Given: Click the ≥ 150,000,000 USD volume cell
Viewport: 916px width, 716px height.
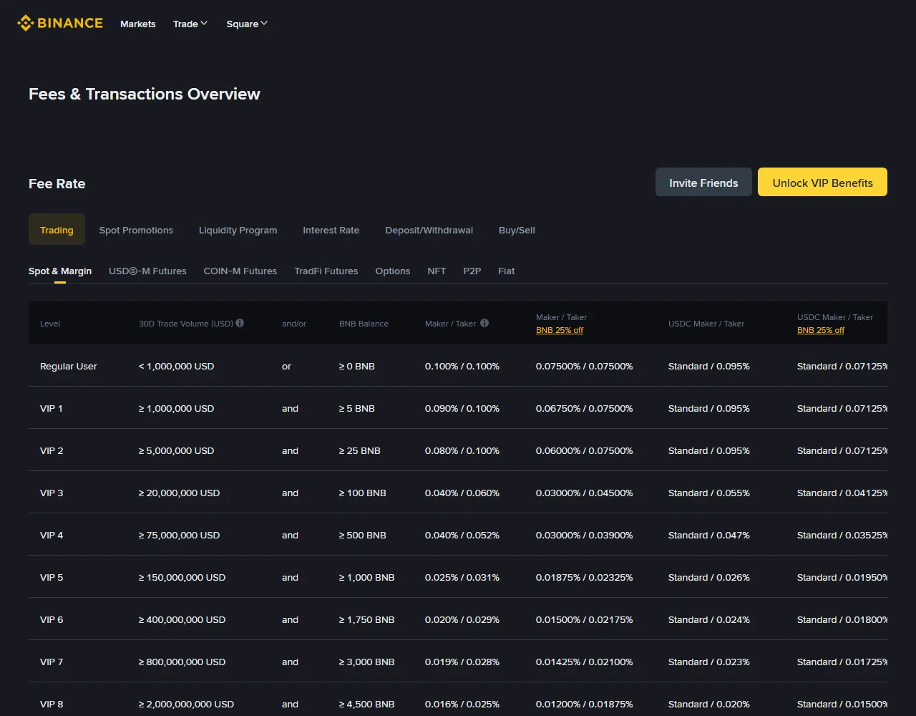Looking at the screenshot, I should pos(182,577).
